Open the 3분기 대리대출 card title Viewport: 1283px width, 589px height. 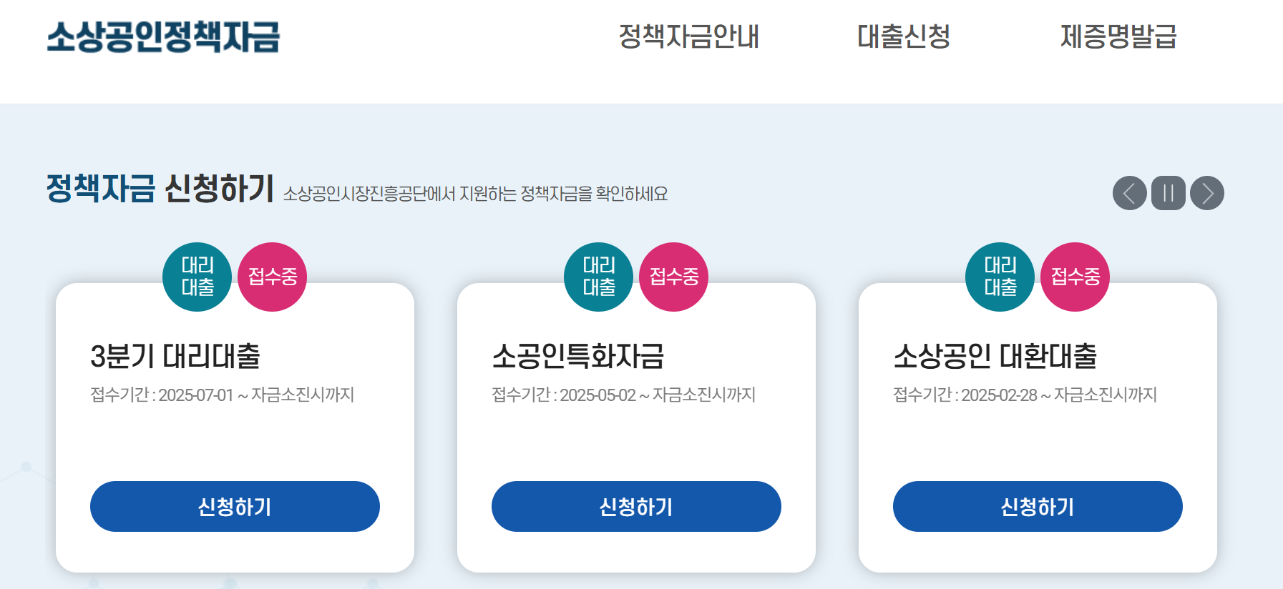tap(175, 356)
